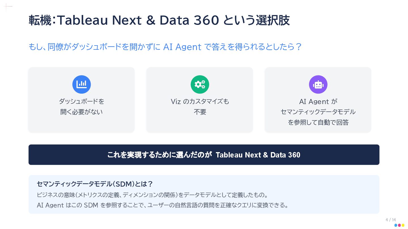Click the ビジネスの意味 definition sentence in SDM box

click(152, 195)
